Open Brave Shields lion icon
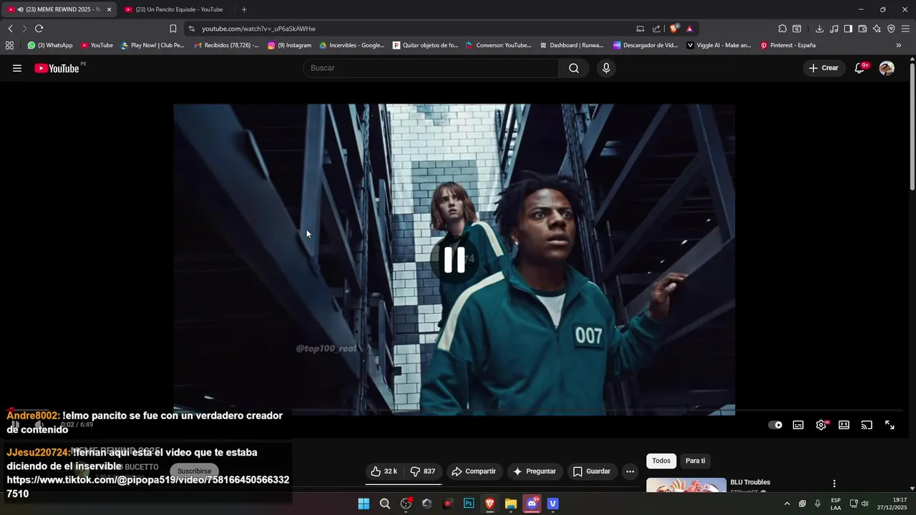916x515 pixels. (674, 29)
